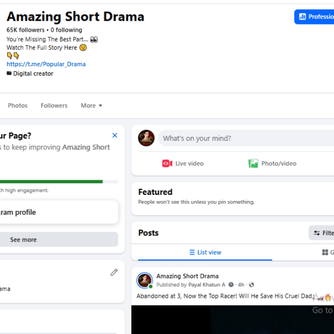This screenshot has width=334, height=334.
Task: Edit the intro with pencil icon
Action: click(x=114, y=272)
